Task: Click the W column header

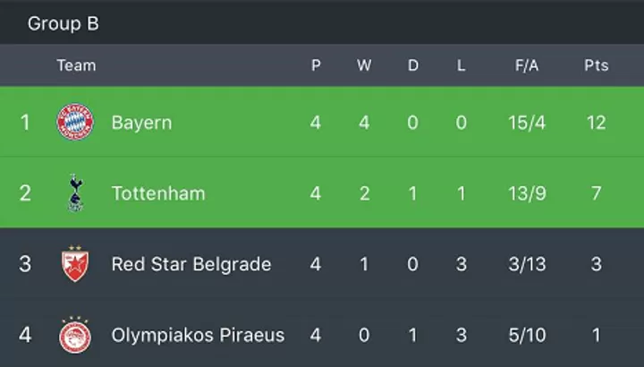Action: 364,65
